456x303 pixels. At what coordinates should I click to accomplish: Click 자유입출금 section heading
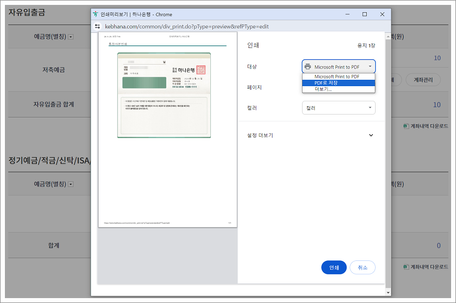click(27, 12)
